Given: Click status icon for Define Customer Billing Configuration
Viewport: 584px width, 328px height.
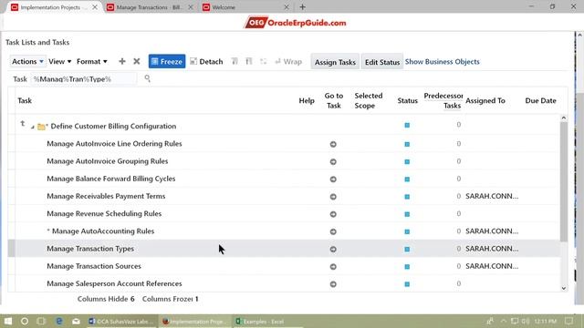Looking at the screenshot, I should tap(407, 126).
